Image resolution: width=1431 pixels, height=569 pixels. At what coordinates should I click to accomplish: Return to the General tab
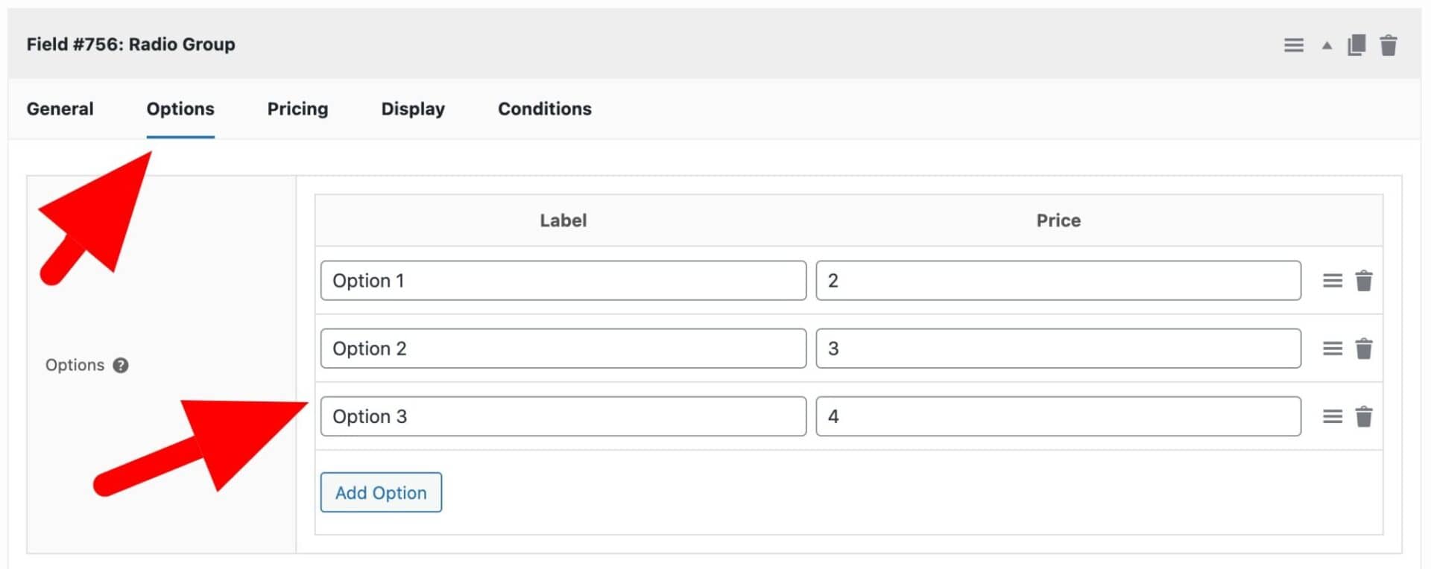[x=60, y=109]
